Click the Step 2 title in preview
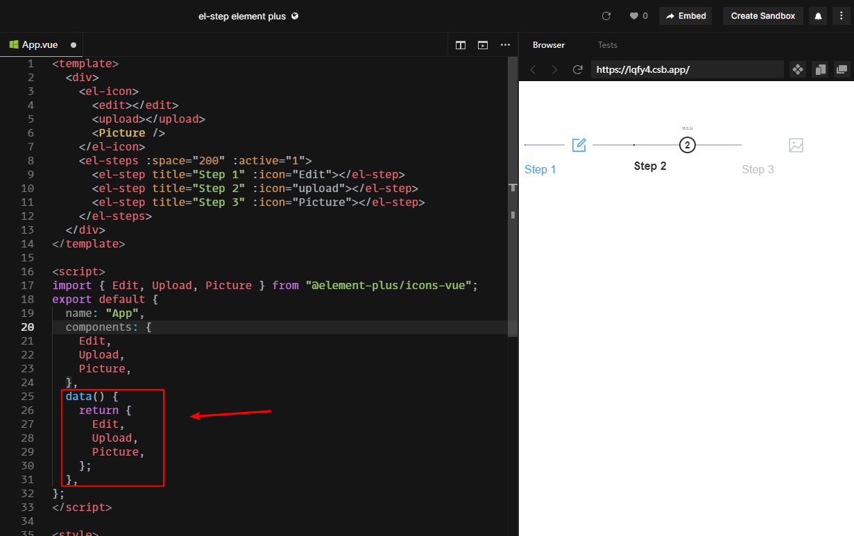The width and height of the screenshot is (854, 536). coord(650,166)
